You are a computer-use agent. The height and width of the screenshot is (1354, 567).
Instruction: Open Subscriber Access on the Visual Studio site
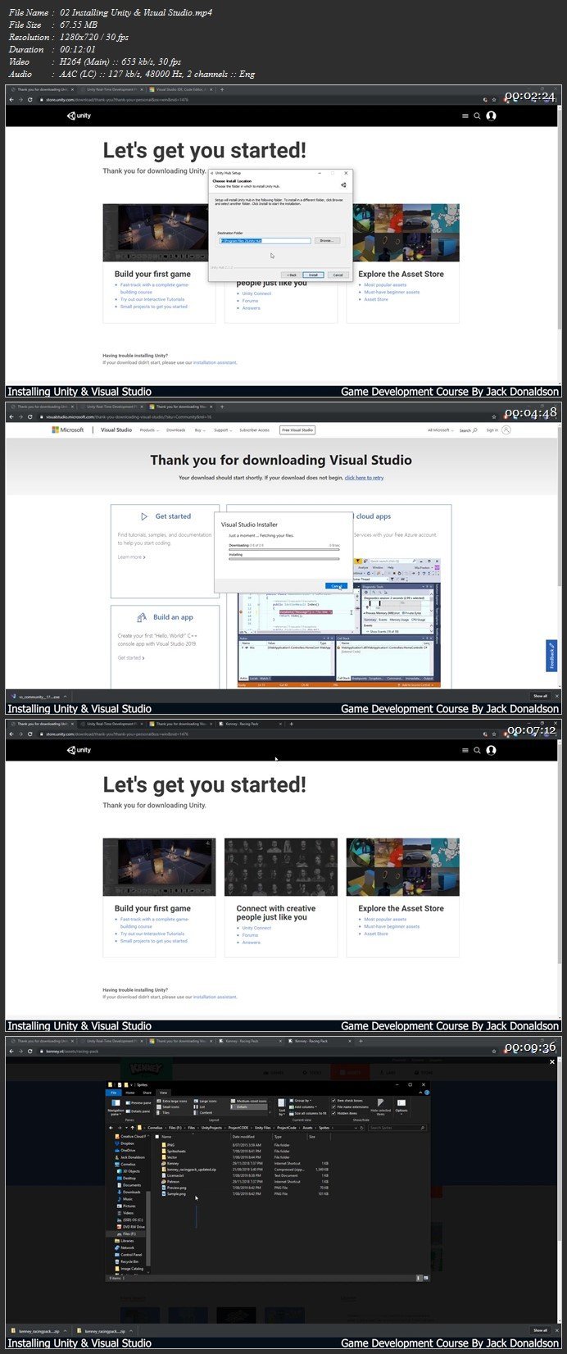(x=254, y=429)
